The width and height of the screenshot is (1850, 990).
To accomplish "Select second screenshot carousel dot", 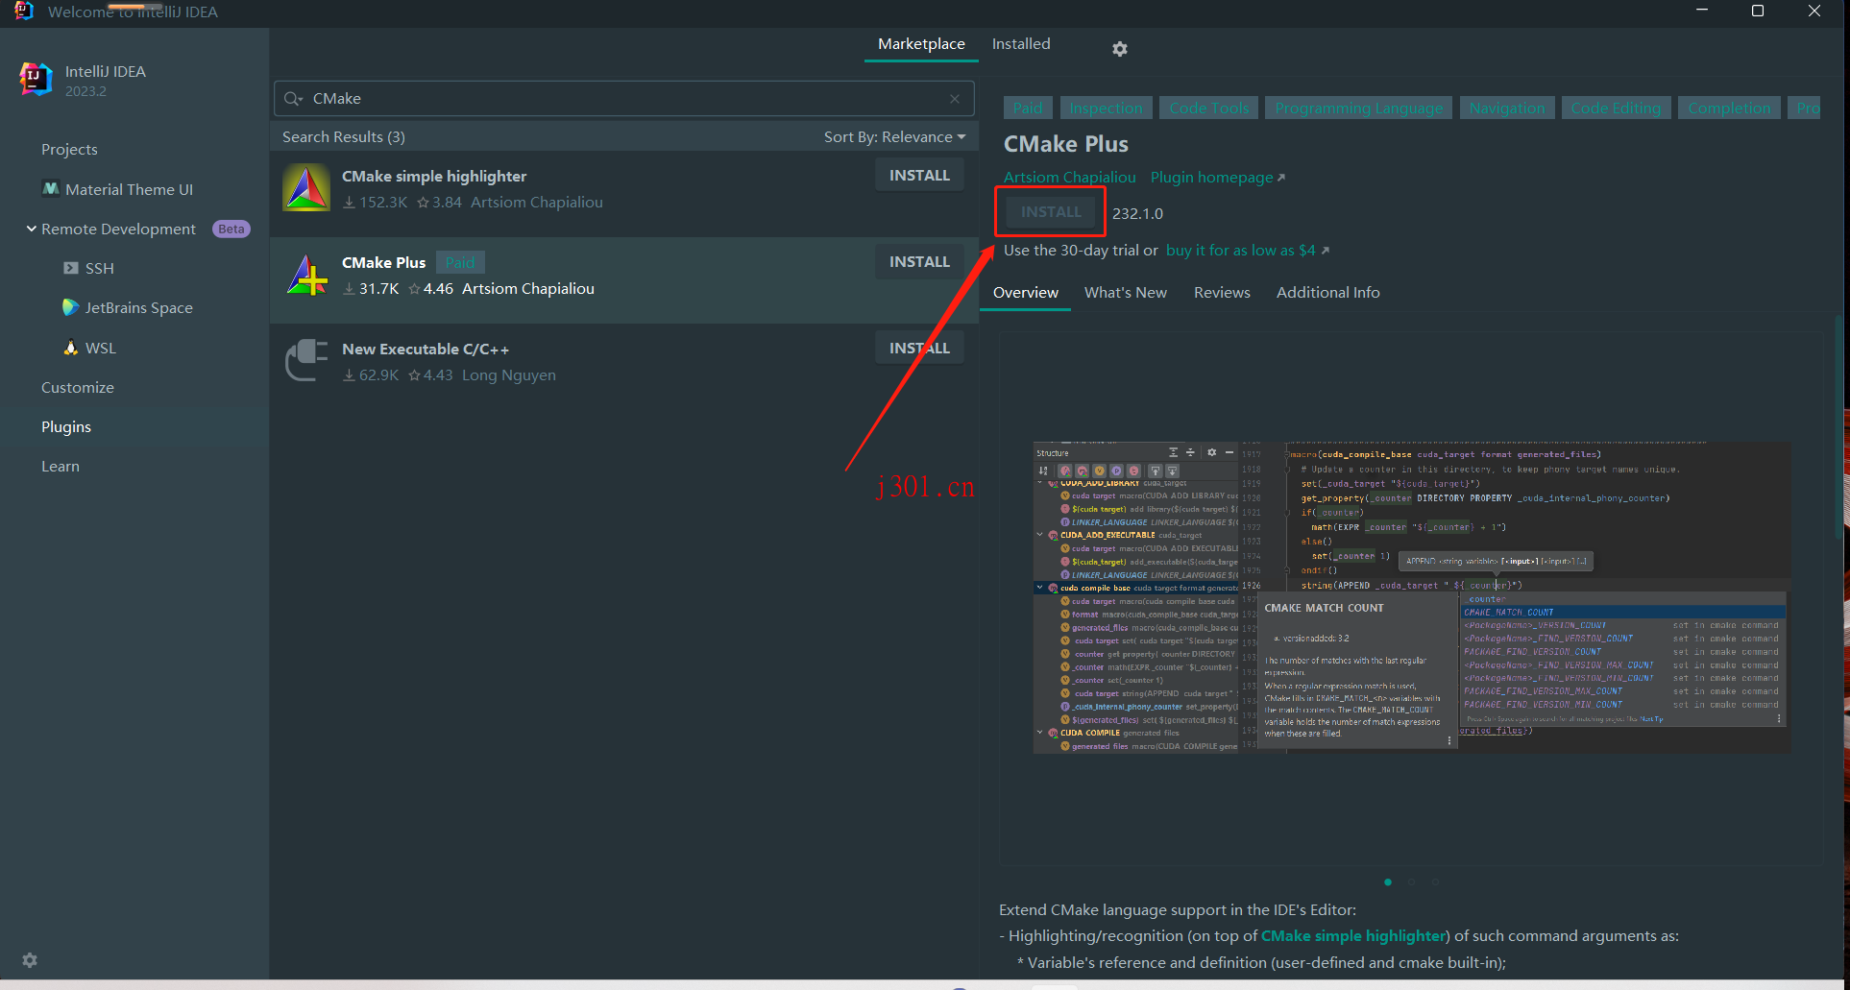I will coord(1412,881).
